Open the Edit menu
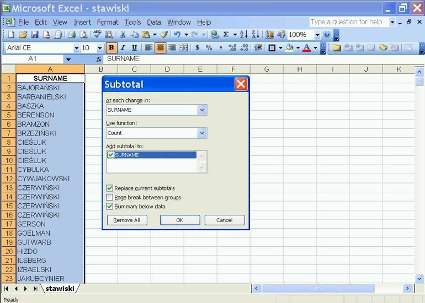The height and width of the screenshot is (303, 425). (41, 22)
